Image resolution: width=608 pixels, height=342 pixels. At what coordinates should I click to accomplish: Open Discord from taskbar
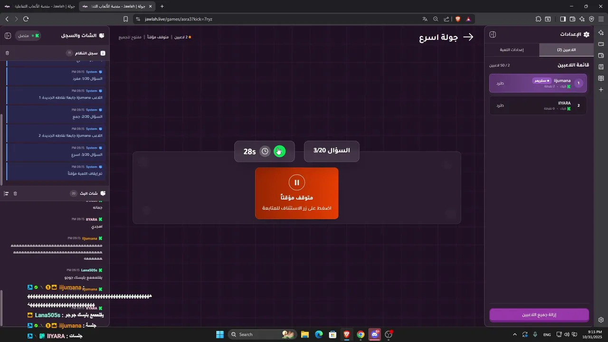coord(375,334)
